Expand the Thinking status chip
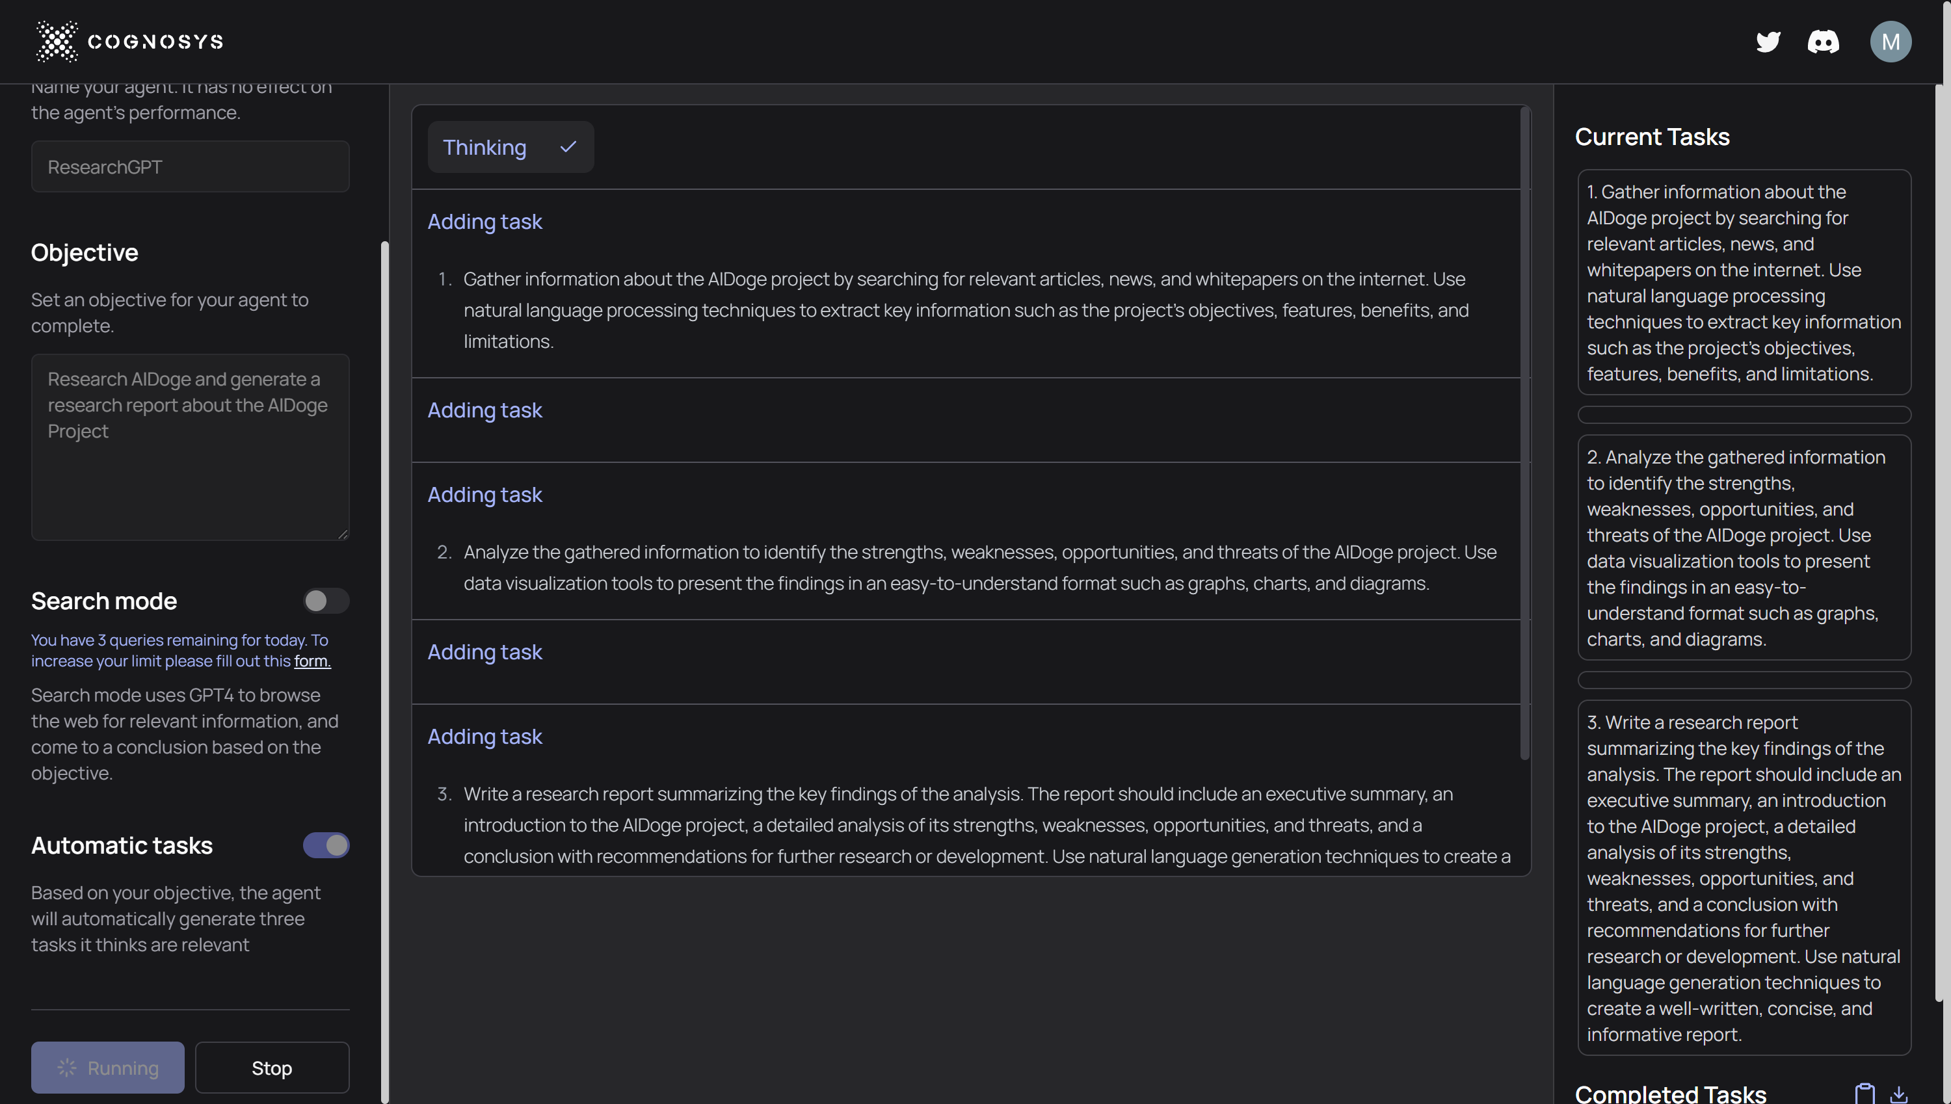Viewport: 1951px width, 1104px height. click(511, 147)
